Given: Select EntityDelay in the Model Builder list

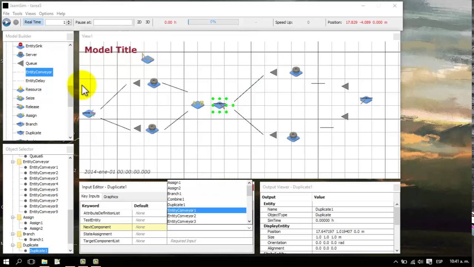Looking at the screenshot, I should pyautogui.click(x=35, y=81).
